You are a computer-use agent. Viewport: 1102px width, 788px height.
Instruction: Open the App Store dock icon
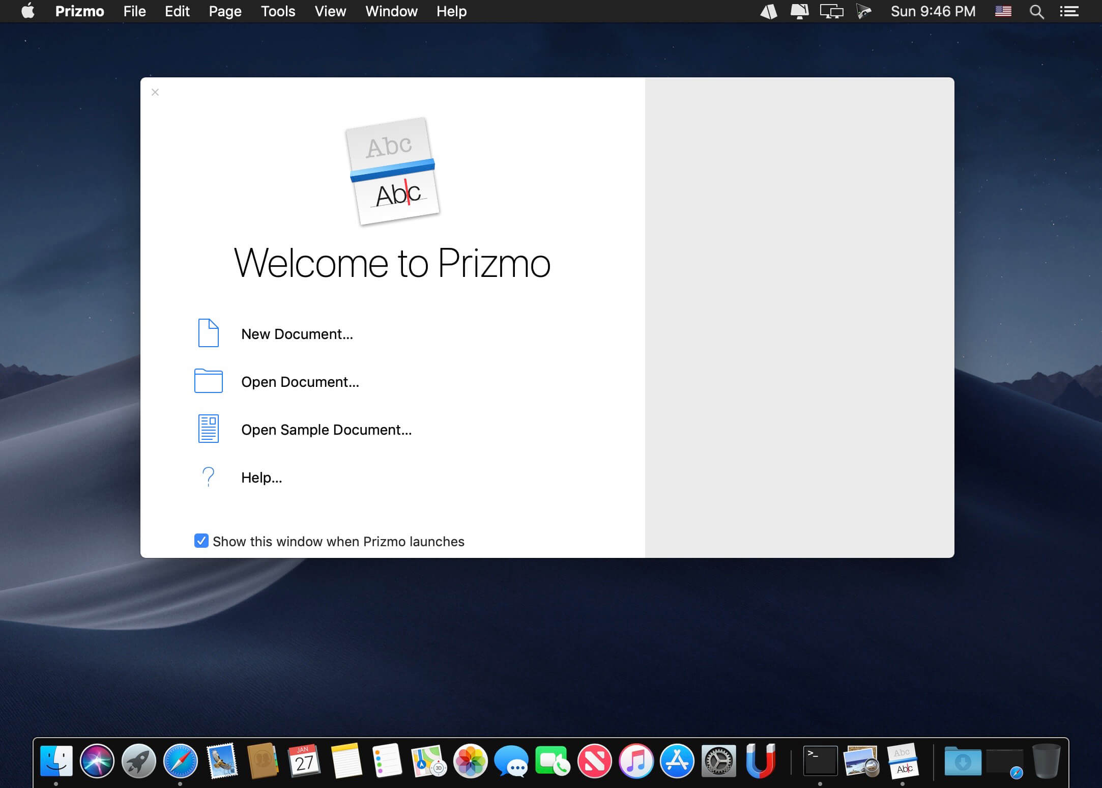coord(677,761)
